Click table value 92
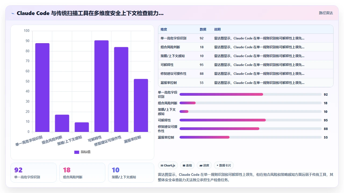The height and width of the screenshot is (193, 344). [202, 38]
